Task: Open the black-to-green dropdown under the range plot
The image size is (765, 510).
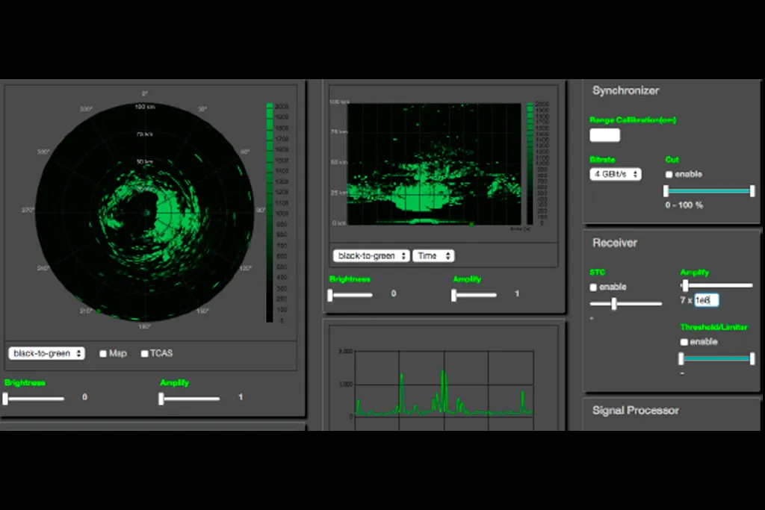Action: point(371,255)
